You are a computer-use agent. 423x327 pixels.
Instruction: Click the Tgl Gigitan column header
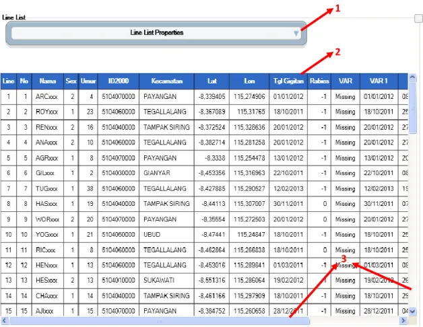[288, 81]
